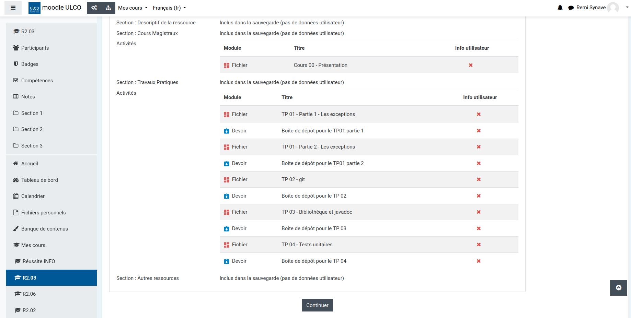Select Section 2 in the sidebar
The height and width of the screenshot is (318, 631).
point(32,129)
